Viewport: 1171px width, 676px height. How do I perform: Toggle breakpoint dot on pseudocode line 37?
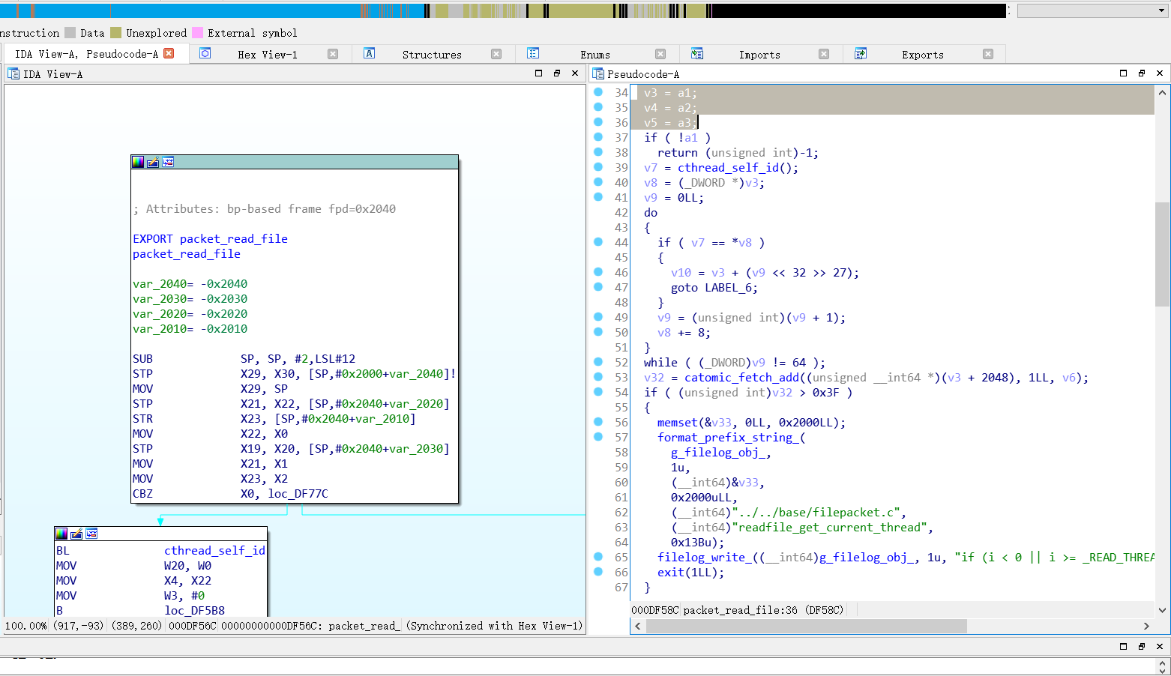click(x=598, y=137)
